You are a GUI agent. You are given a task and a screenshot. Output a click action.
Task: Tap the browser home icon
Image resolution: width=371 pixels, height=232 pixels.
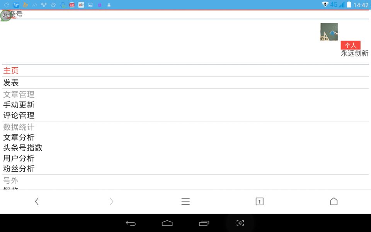[x=334, y=201]
